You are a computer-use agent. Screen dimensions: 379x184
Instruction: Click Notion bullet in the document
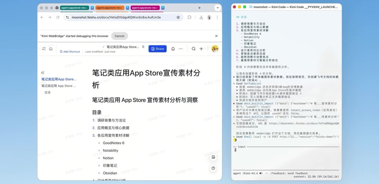108,158
